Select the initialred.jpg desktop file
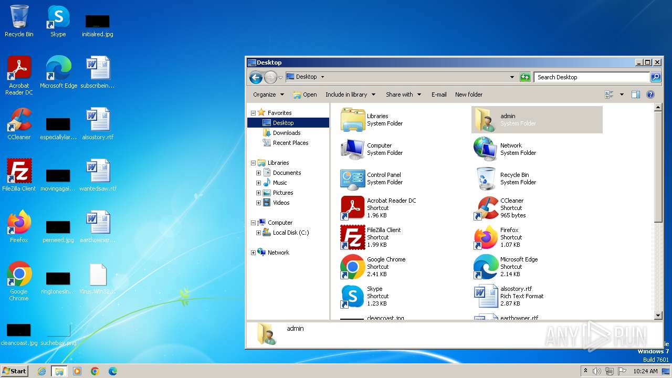Viewport: 672px width, 378px height. [x=97, y=25]
